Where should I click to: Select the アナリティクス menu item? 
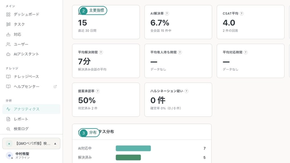point(31,109)
